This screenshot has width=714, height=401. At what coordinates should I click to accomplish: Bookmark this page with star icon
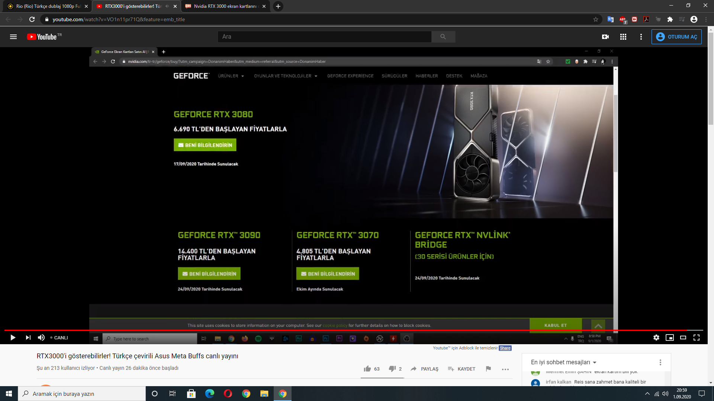pyautogui.click(x=596, y=19)
